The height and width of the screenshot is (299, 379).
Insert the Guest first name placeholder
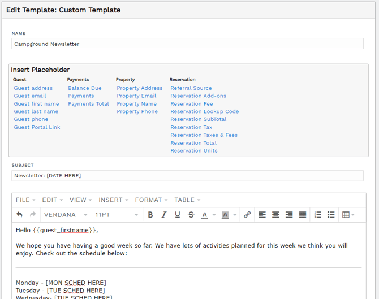point(36,104)
